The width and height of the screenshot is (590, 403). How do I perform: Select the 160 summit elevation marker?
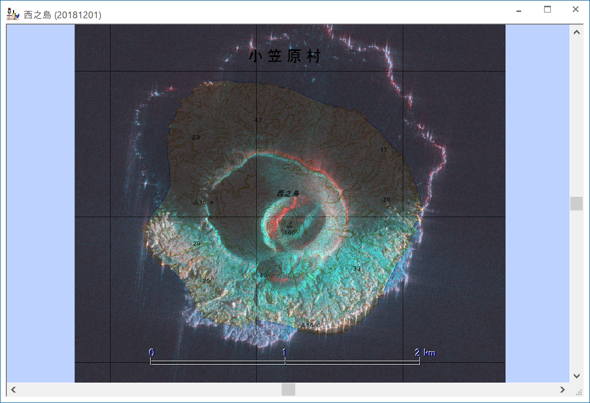(x=289, y=232)
